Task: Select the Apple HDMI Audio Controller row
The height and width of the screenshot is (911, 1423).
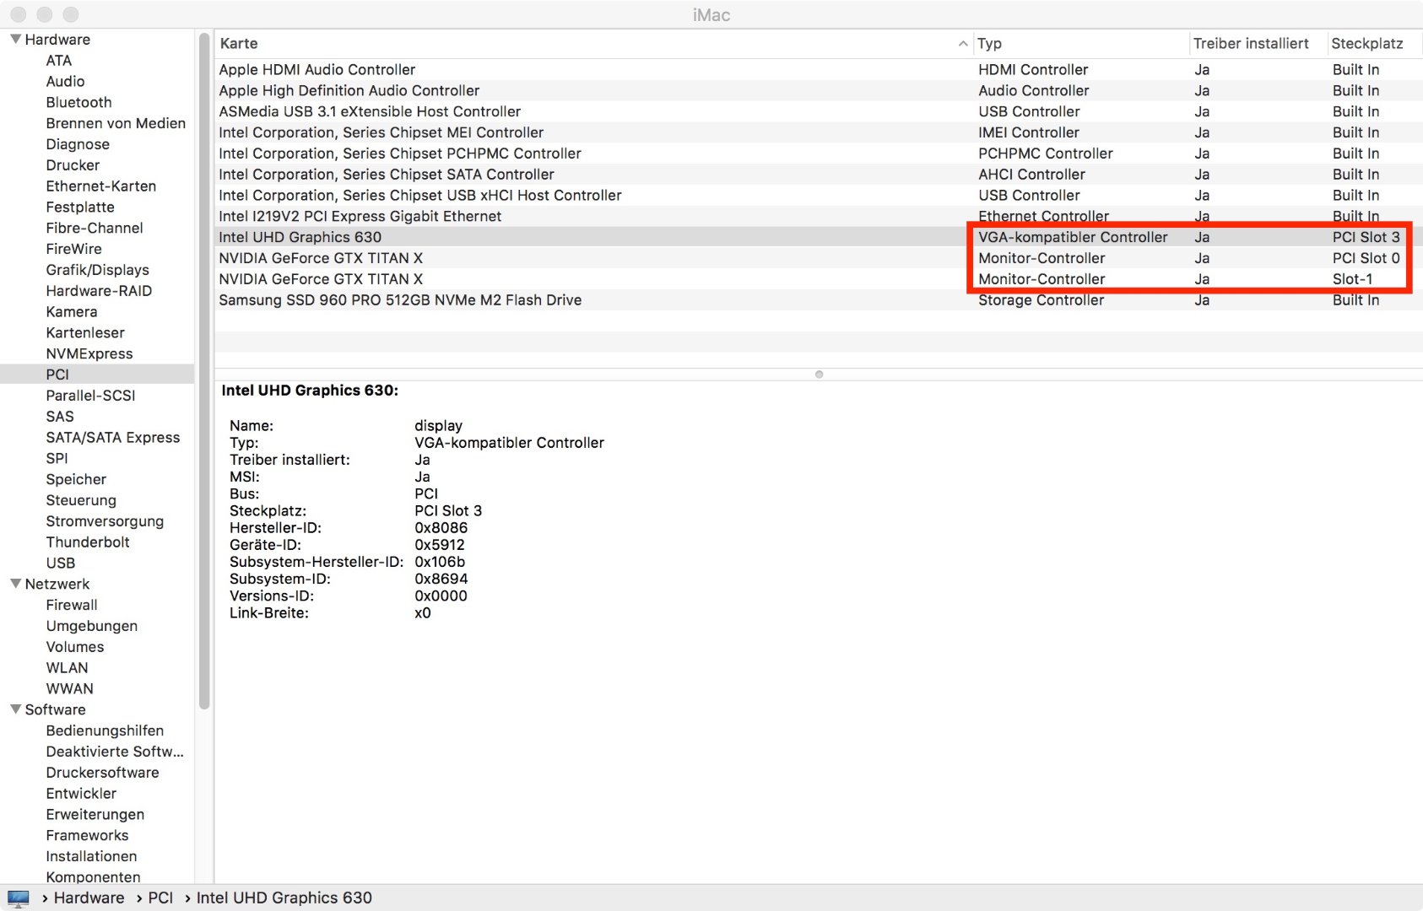Action: coord(818,69)
